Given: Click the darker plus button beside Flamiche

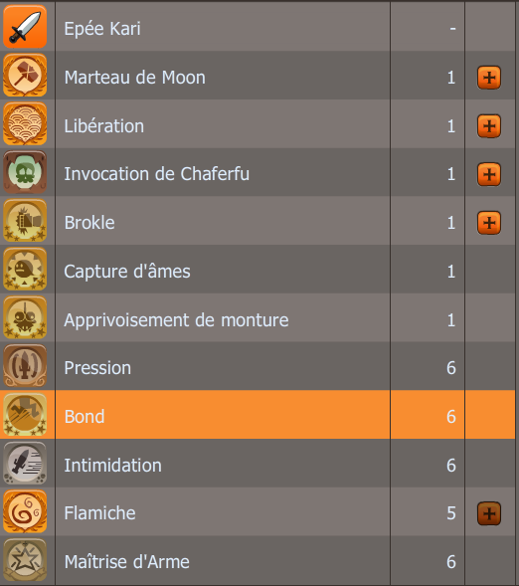Looking at the screenshot, I should pos(489,513).
